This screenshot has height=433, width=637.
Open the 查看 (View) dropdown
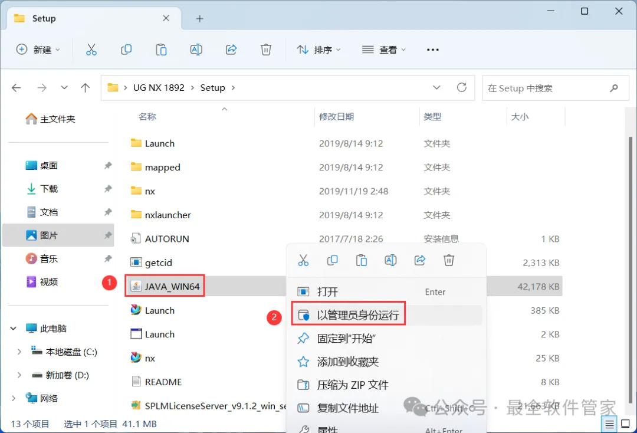[385, 50]
